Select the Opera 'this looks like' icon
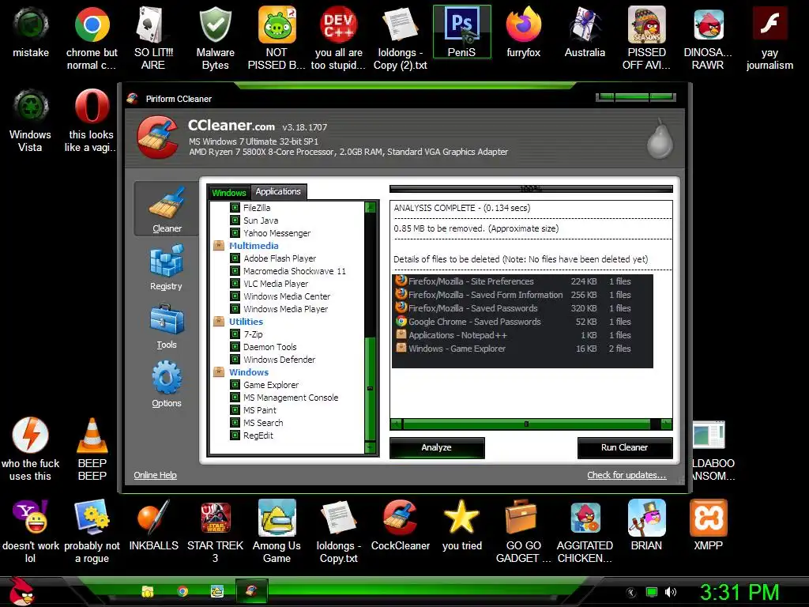The width and height of the screenshot is (809, 607). 92,121
